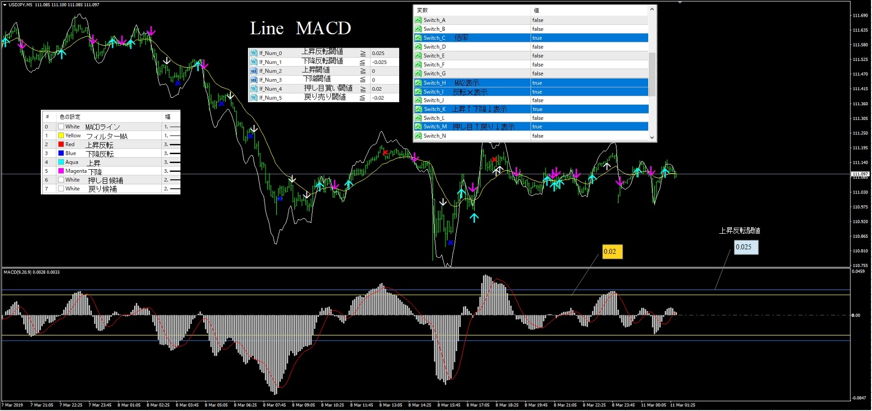
Task: Click the 111.690 price axis label
Action: click(860, 16)
